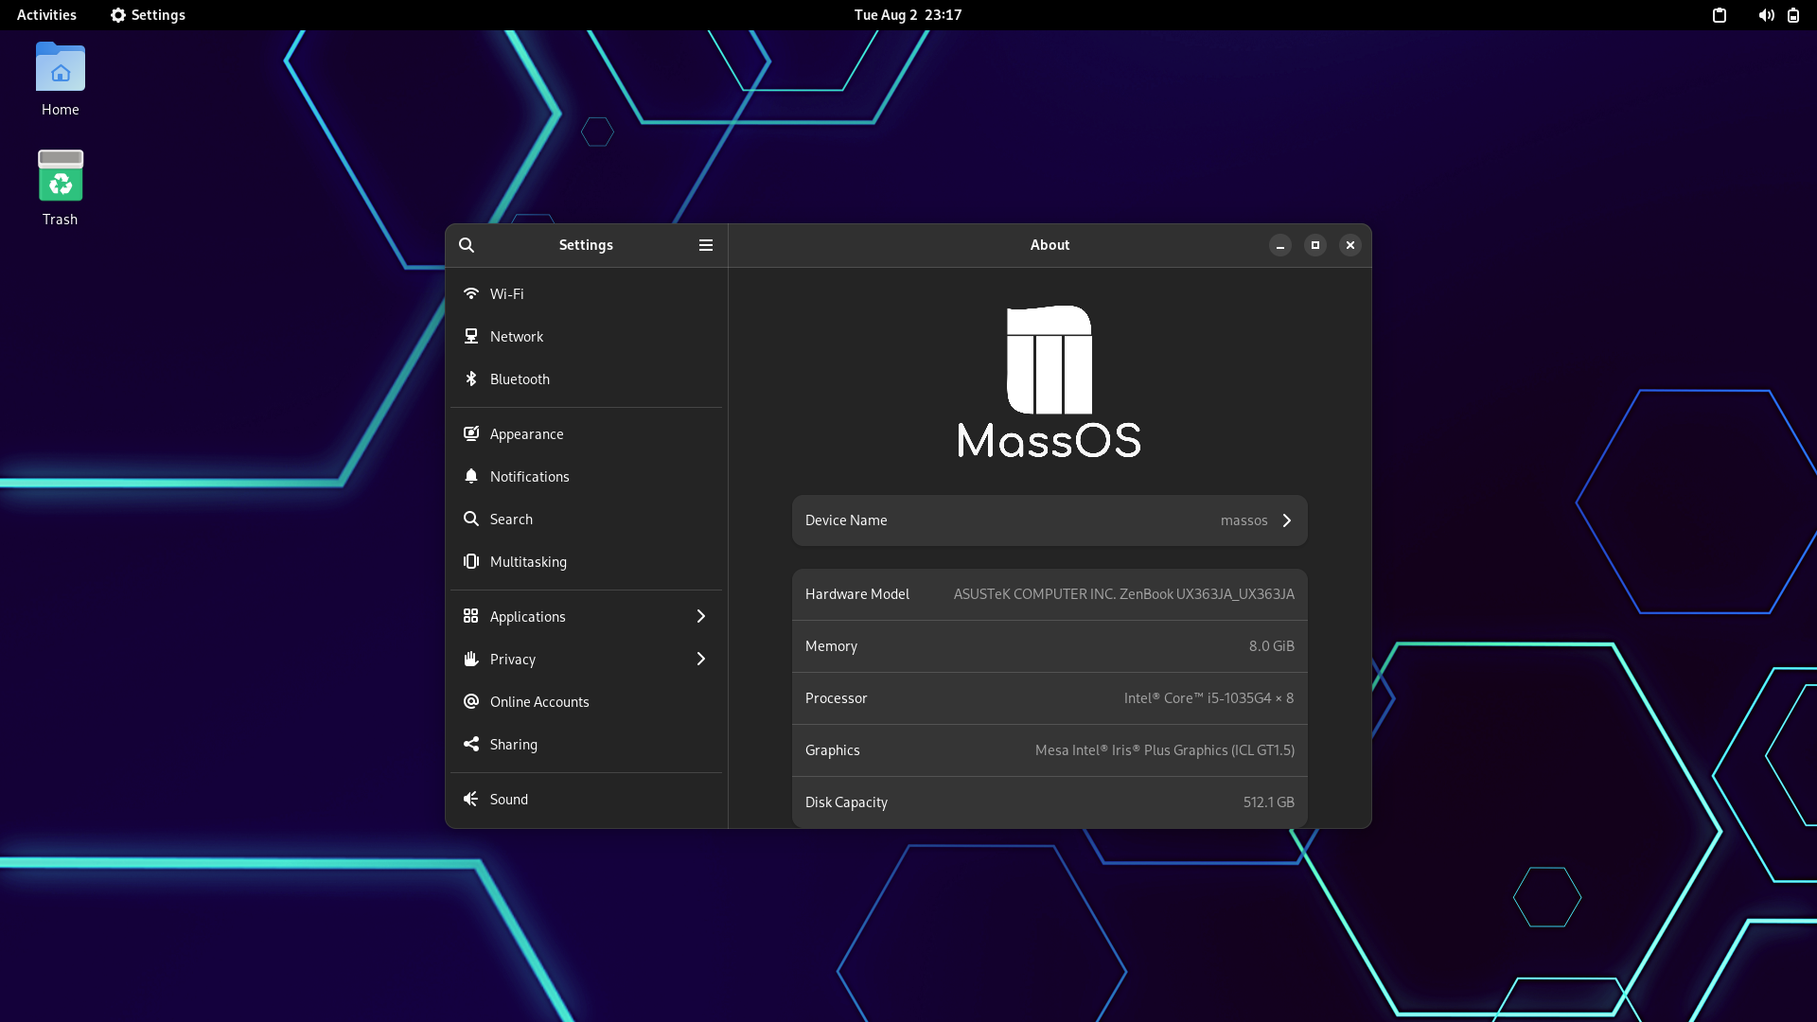Screen dimensions: 1817x1022
Task: Click the clock in the top bar
Action: point(907,15)
